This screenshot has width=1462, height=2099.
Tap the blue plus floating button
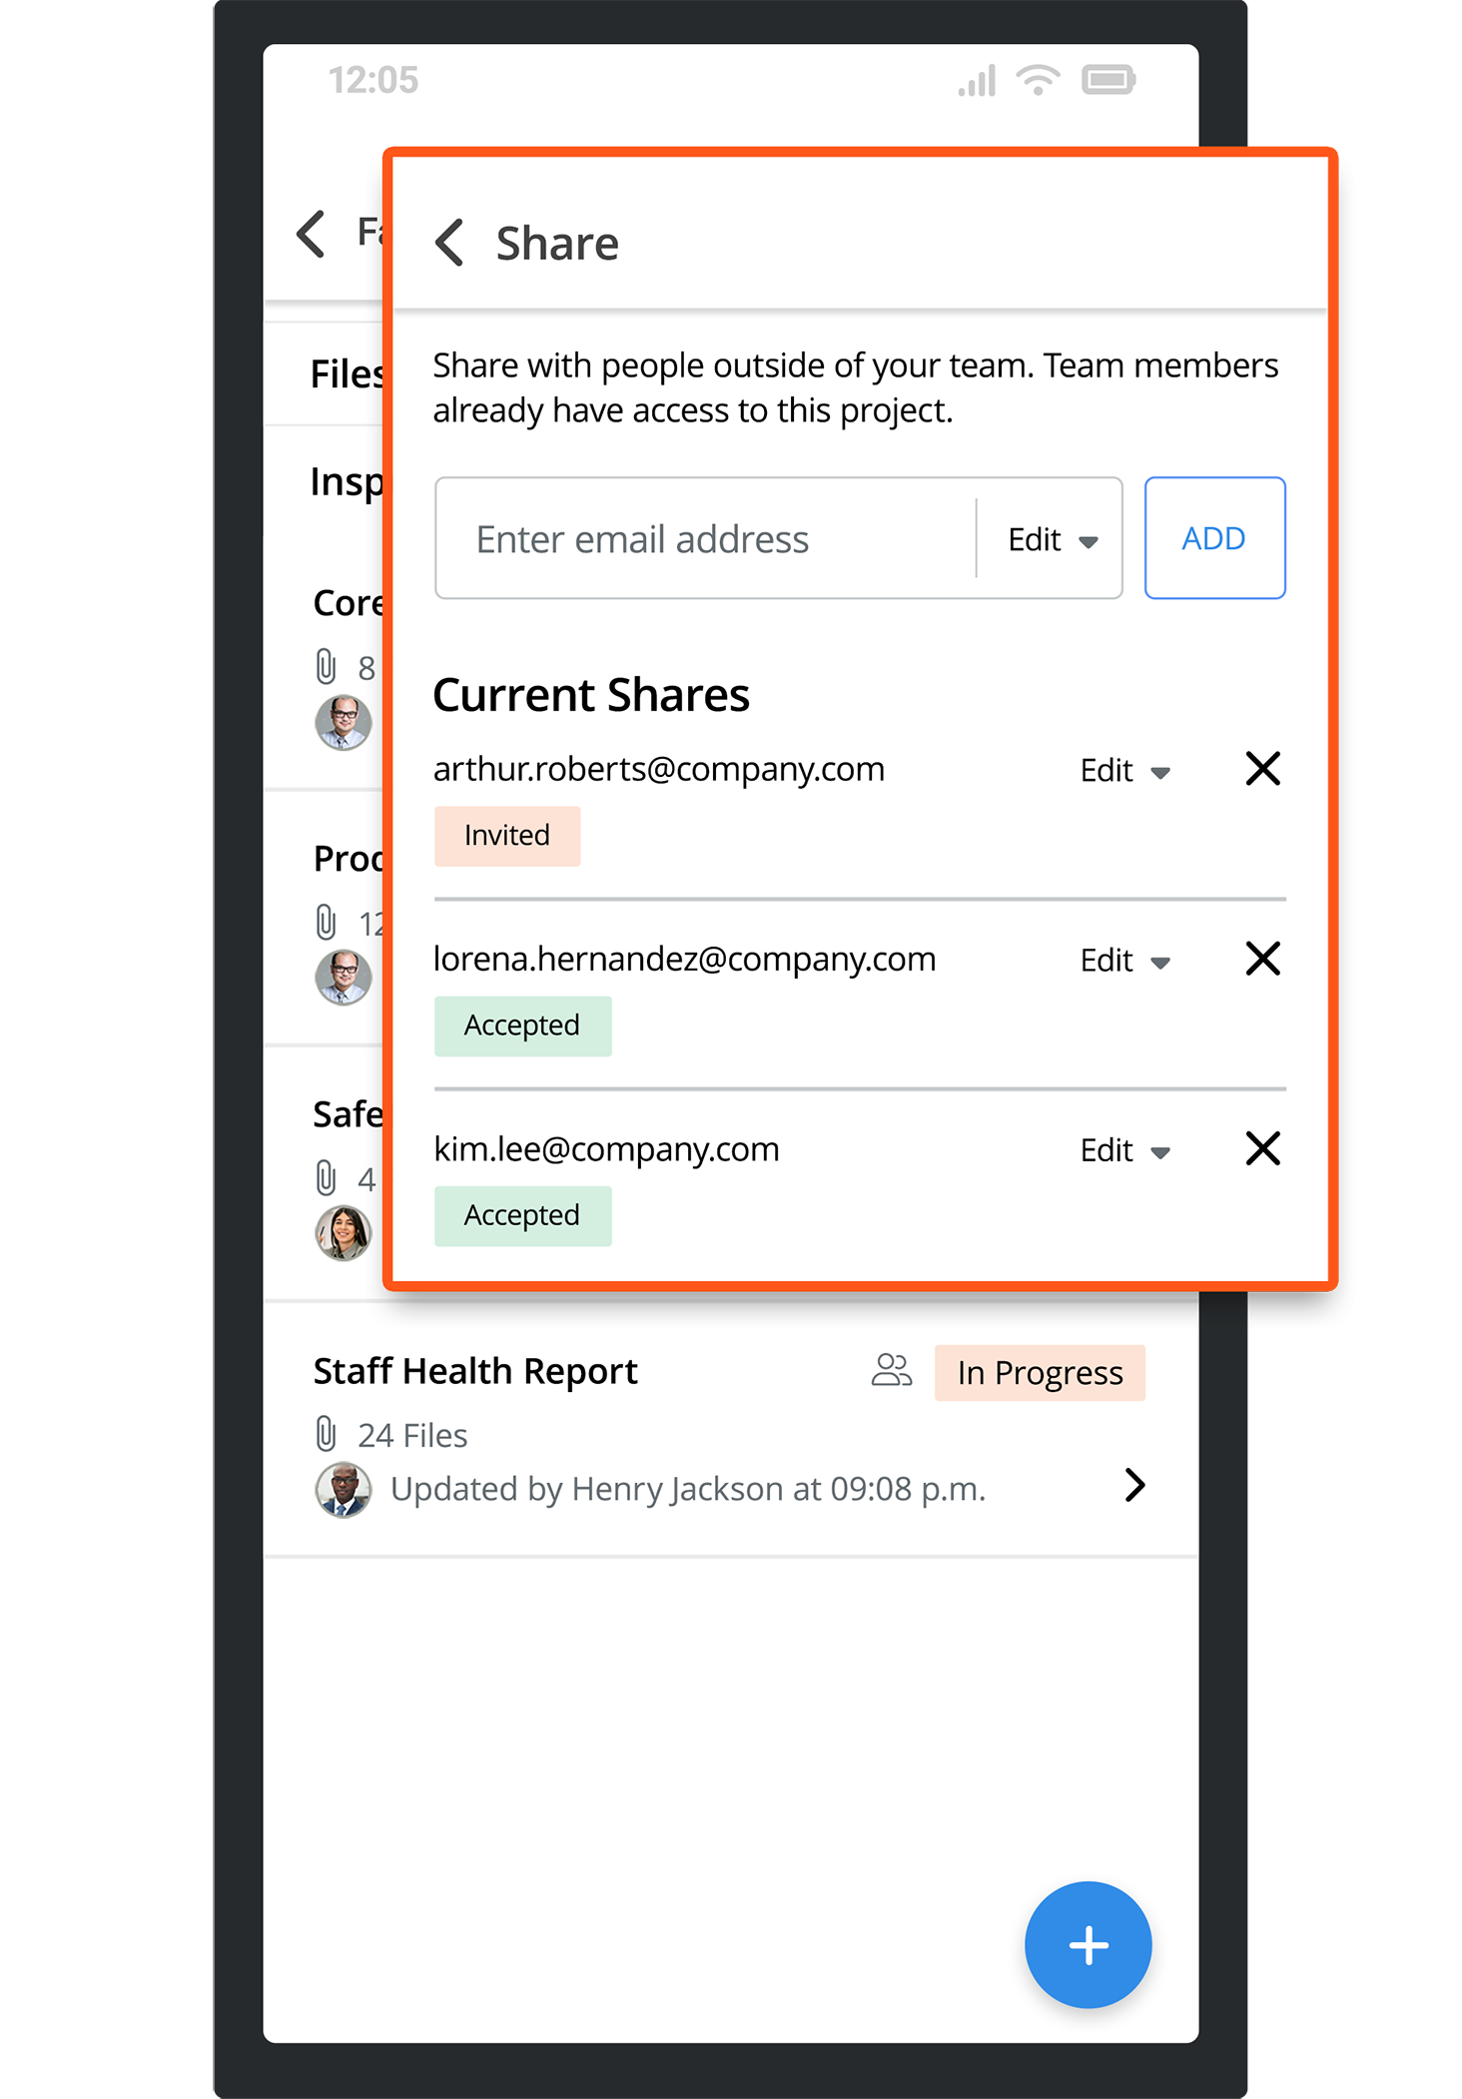point(1088,1944)
